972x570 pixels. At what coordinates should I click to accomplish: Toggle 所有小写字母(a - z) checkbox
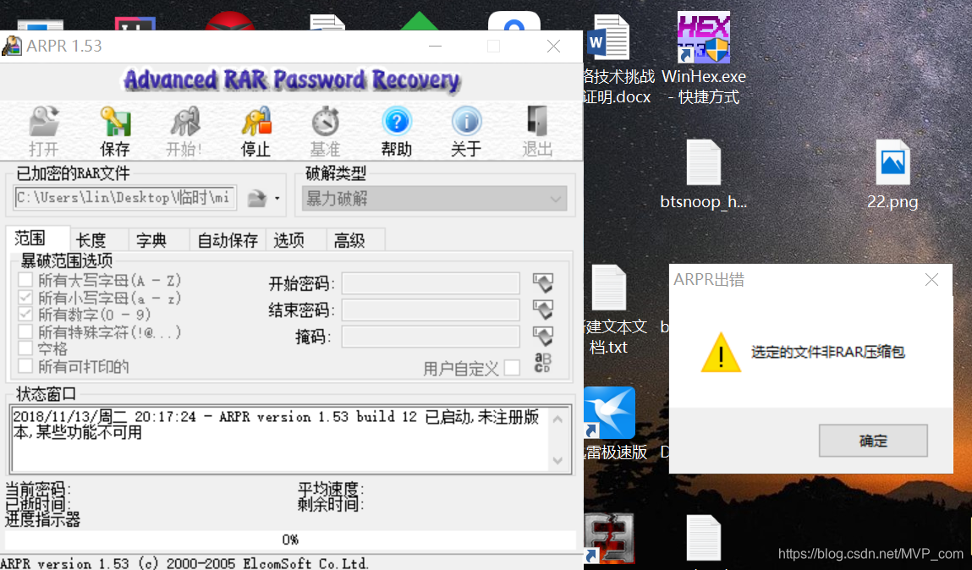25,298
